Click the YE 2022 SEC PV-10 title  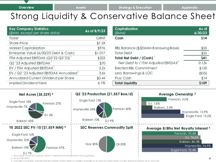pyautogui.click(x=37, y=127)
